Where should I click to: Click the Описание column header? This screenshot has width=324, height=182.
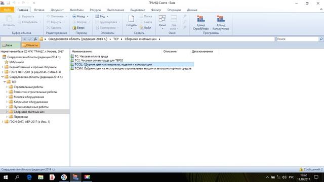coord(170,52)
